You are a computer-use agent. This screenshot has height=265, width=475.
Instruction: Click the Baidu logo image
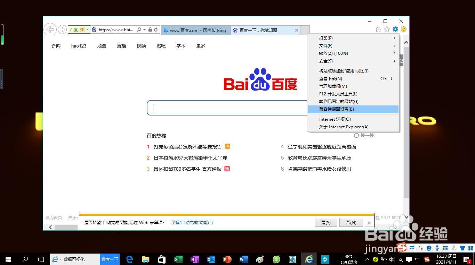click(x=260, y=80)
